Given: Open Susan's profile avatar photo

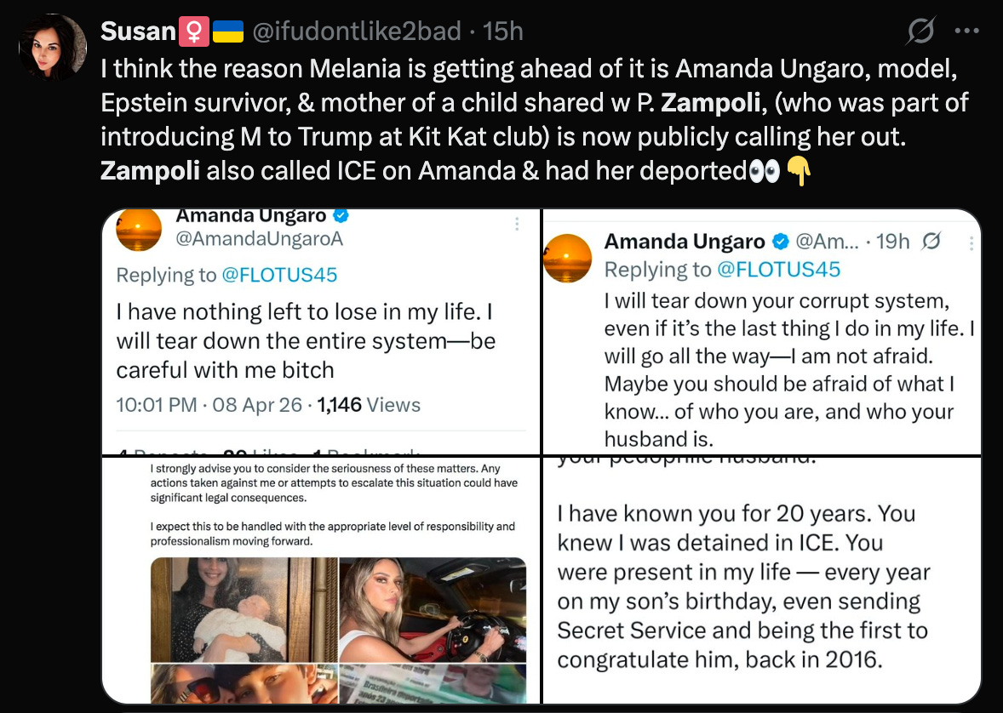Looking at the screenshot, I should pos(53,47).
